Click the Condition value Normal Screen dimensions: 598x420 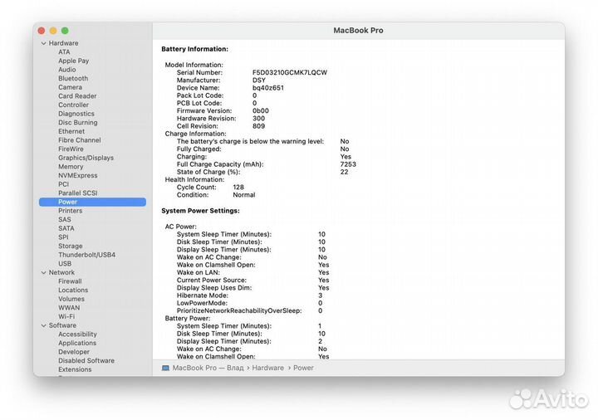point(244,195)
